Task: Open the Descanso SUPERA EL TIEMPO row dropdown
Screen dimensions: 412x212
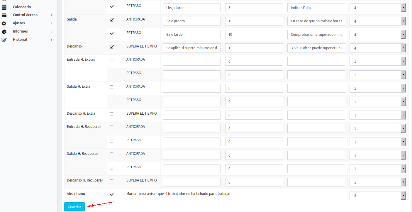Action: tap(378, 48)
